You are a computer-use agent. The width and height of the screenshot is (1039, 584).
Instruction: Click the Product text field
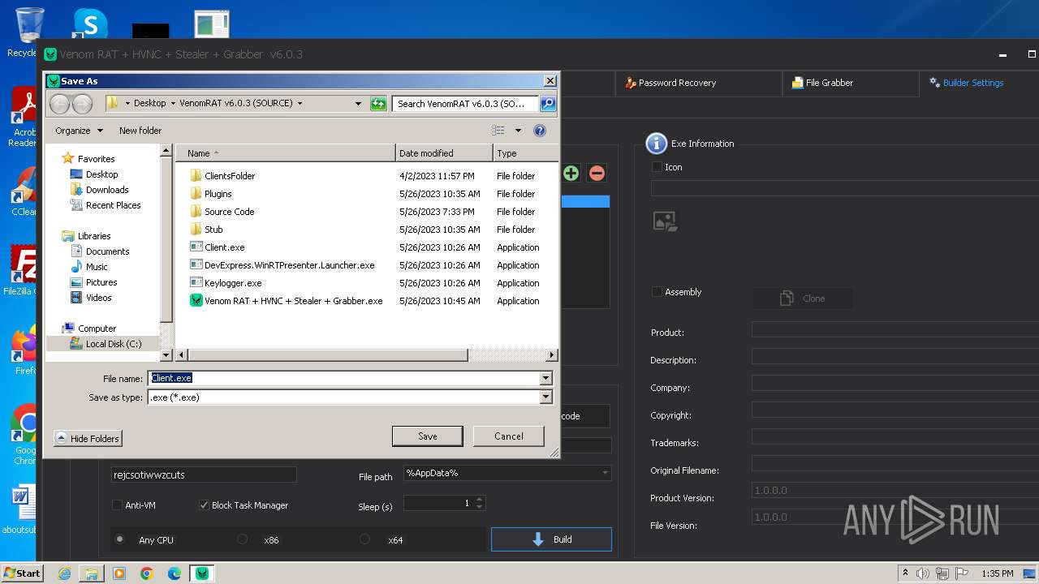click(x=895, y=329)
